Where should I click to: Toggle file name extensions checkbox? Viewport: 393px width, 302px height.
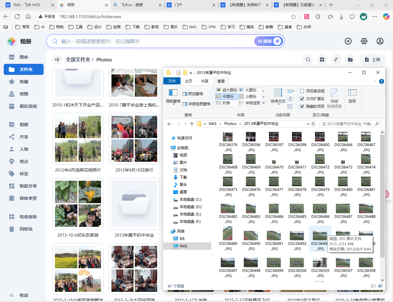(x=302, y=99)
